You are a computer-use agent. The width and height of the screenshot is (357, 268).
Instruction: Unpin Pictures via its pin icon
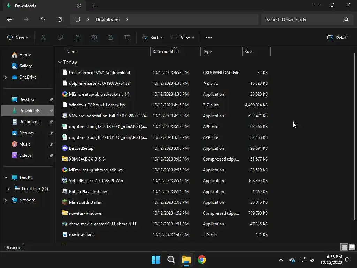pos(52,133)
